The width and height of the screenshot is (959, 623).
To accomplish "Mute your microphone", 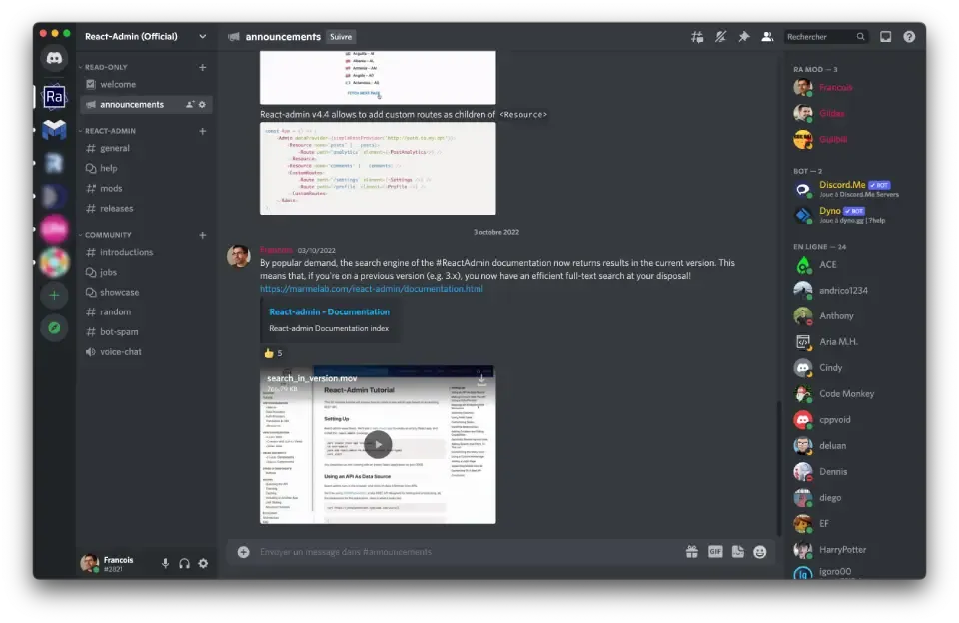I will tap(165, 562).
